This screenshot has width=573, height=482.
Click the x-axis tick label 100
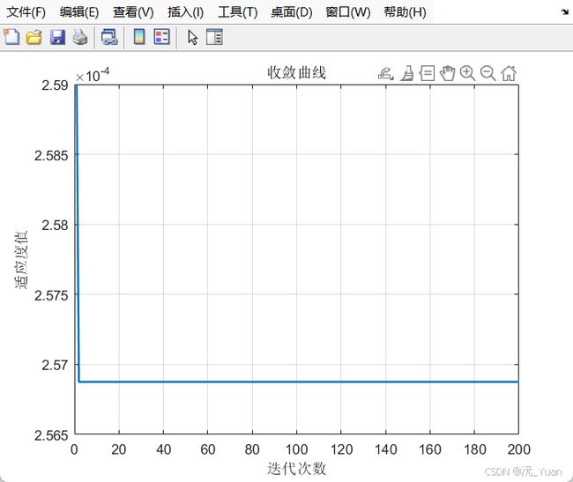(296, 449)
